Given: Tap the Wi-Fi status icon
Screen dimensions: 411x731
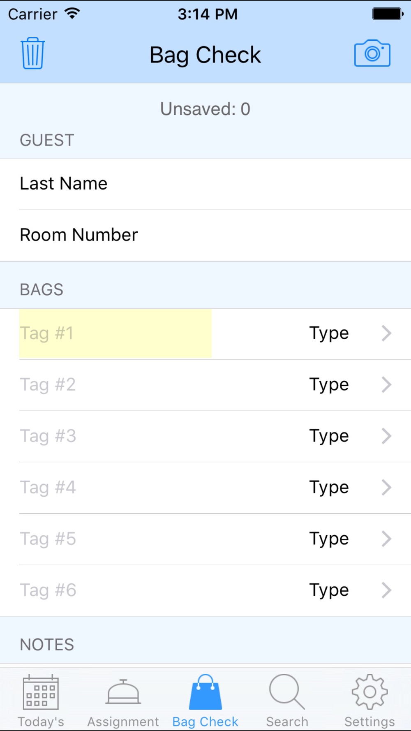Looking at the screenshot, I should click(x=72, y=14).
